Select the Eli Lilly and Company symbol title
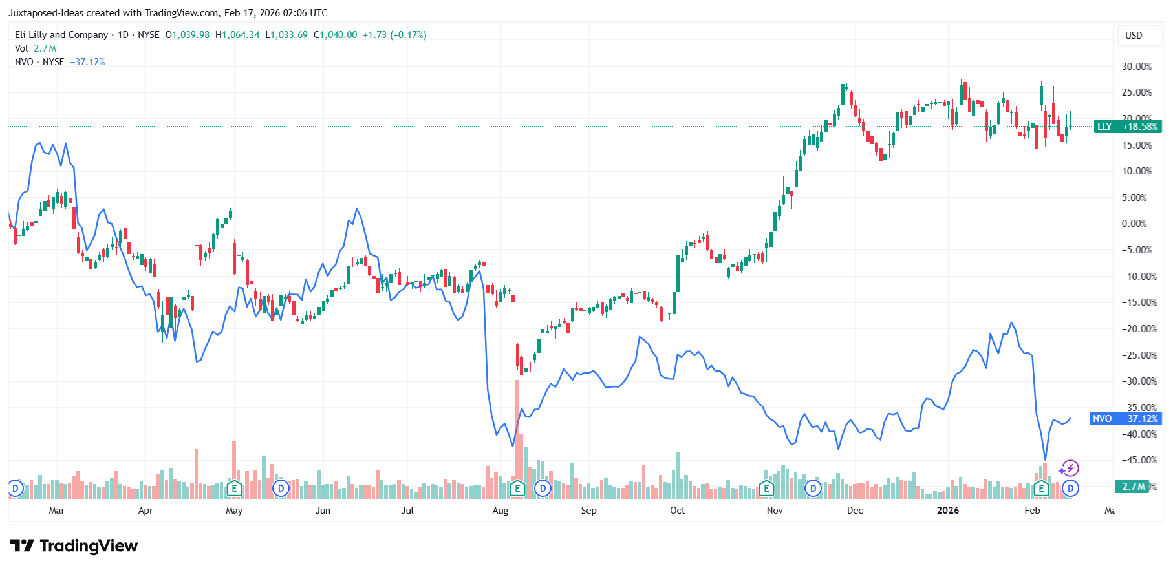1173x570 pixels. pos(61,35)
